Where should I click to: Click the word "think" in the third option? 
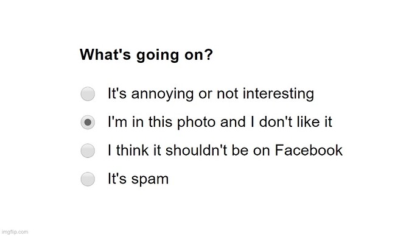point(132,151)
